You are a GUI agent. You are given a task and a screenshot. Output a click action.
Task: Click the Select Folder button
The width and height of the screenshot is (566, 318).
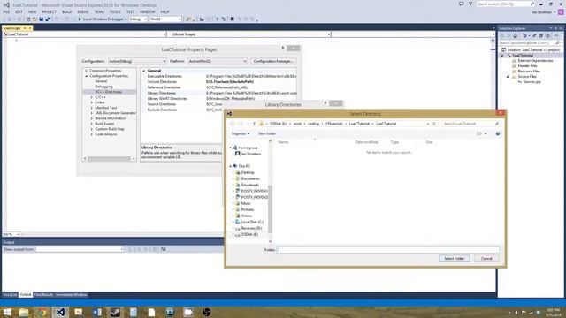point(454,259)
